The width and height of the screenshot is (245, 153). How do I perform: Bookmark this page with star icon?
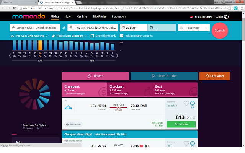[230, 8]
